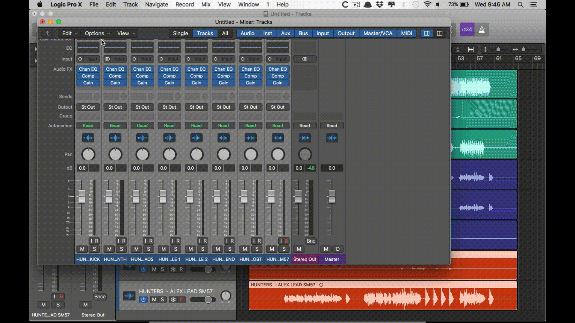
Task: Click the Wi-Fi status icon
Action: 427,4
